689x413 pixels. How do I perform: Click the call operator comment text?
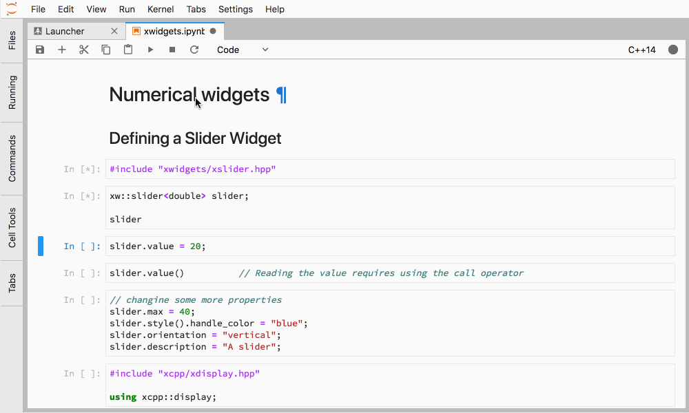point(381,273)
